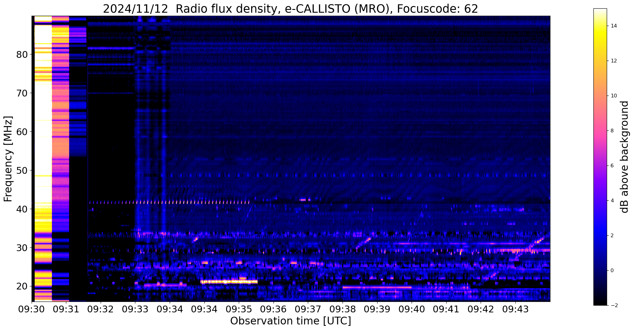Click the 09:37 time tick label
The image size is (634, 330).
[x=308, y=309]
